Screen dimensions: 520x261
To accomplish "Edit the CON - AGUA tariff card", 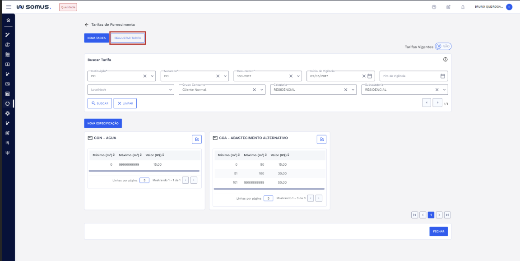I will [197, 139].
